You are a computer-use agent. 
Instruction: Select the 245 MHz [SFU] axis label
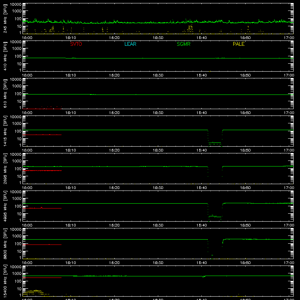click(5, 19)
